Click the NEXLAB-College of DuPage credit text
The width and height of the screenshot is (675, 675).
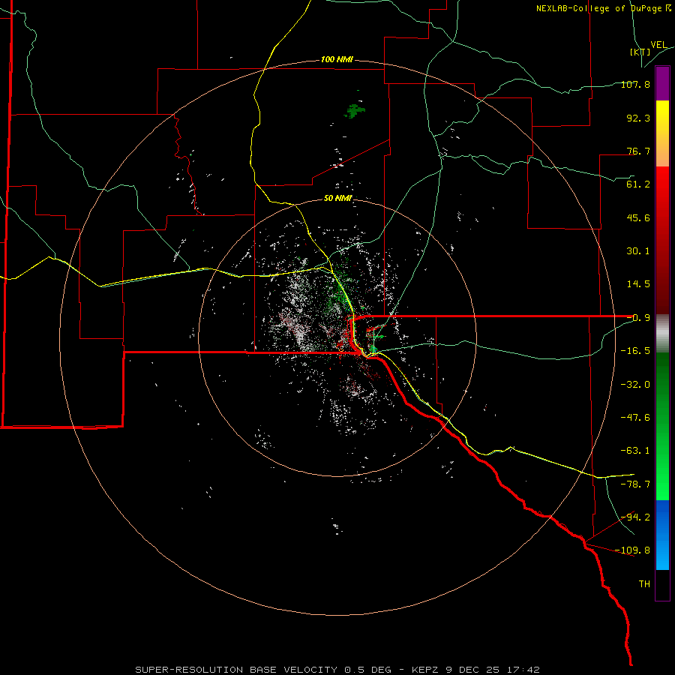coord(603,8)
